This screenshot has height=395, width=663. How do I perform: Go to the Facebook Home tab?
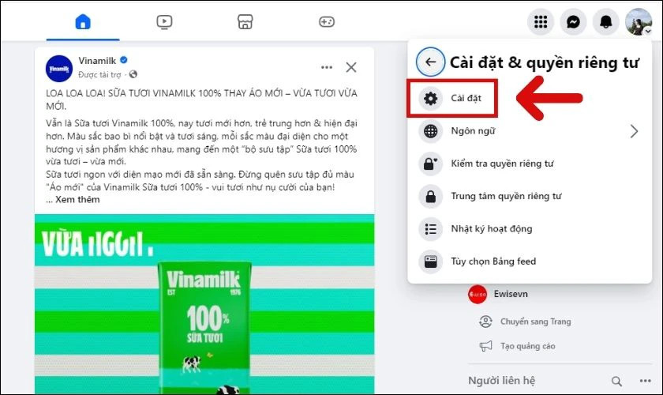point(83,21)
